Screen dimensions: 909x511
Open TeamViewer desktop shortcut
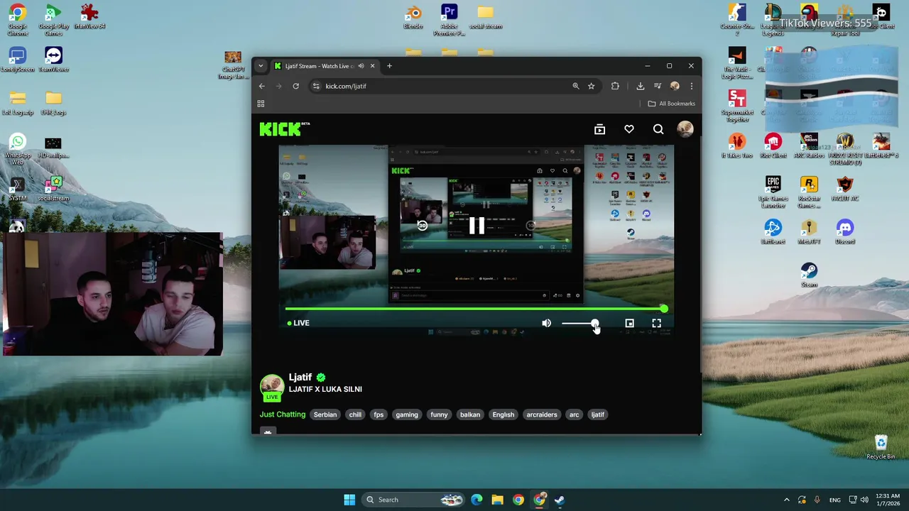[x=53, y=60]
